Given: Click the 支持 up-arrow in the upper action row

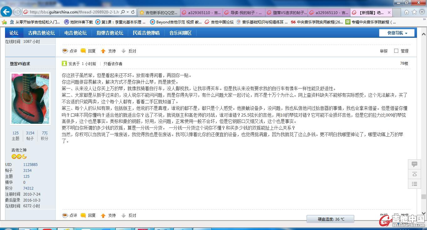Looking at the screenshot, I should pos(103,51).
